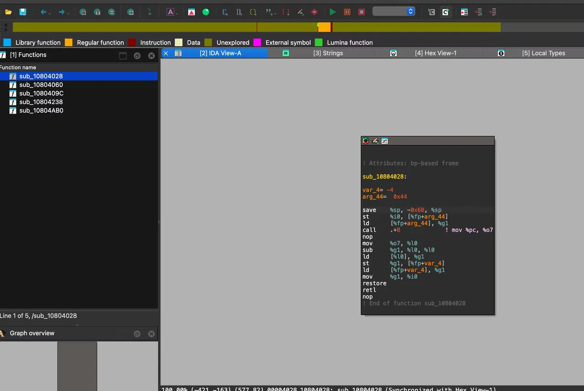
Task: Close the IDA View-A tab
Action: [166, 53]
